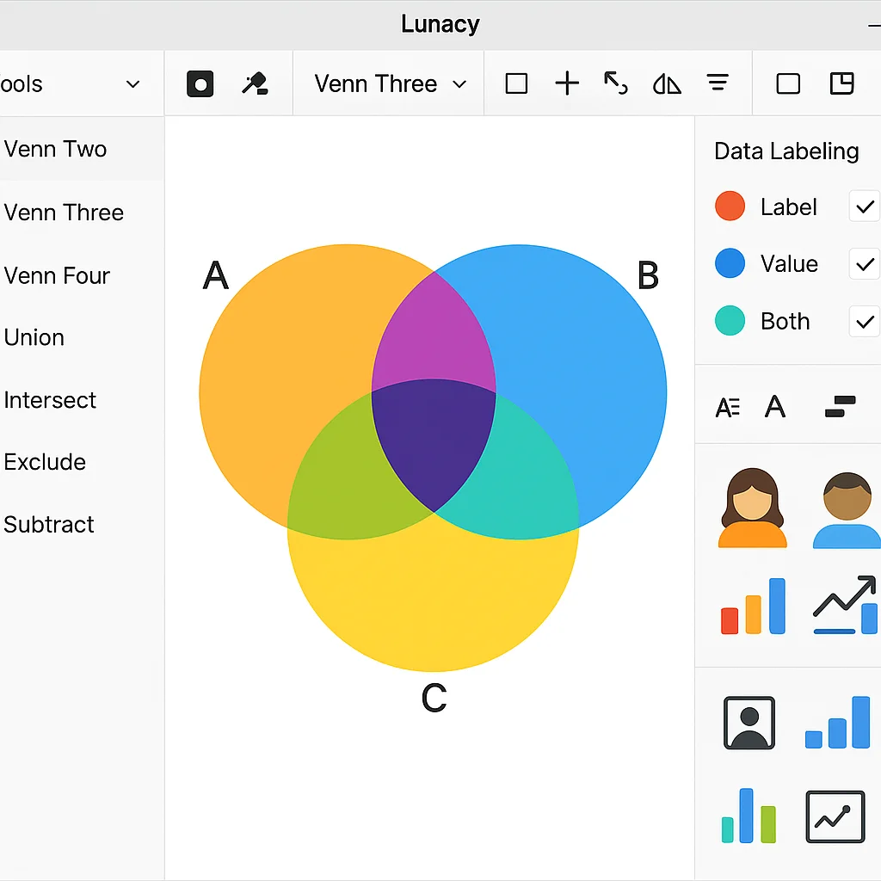Click the font icon beside the text style icon

(775, 406)
